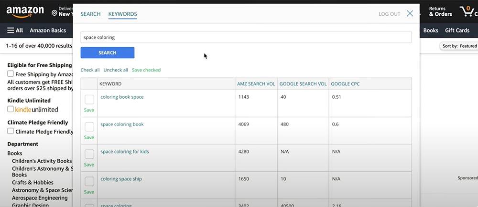Select Children's Activity Books department
478x207 pixels.
(42, 161)
